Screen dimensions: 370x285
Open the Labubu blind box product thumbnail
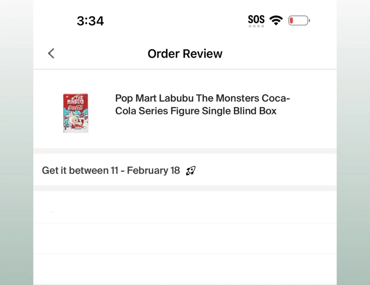click(x=76, y=113)
